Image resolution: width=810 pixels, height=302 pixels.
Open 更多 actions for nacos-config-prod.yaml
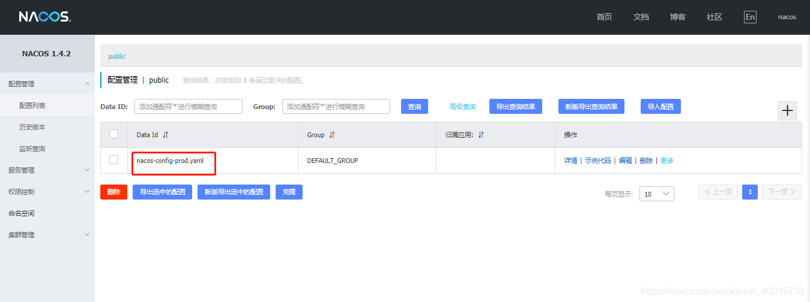click(667, 161)
